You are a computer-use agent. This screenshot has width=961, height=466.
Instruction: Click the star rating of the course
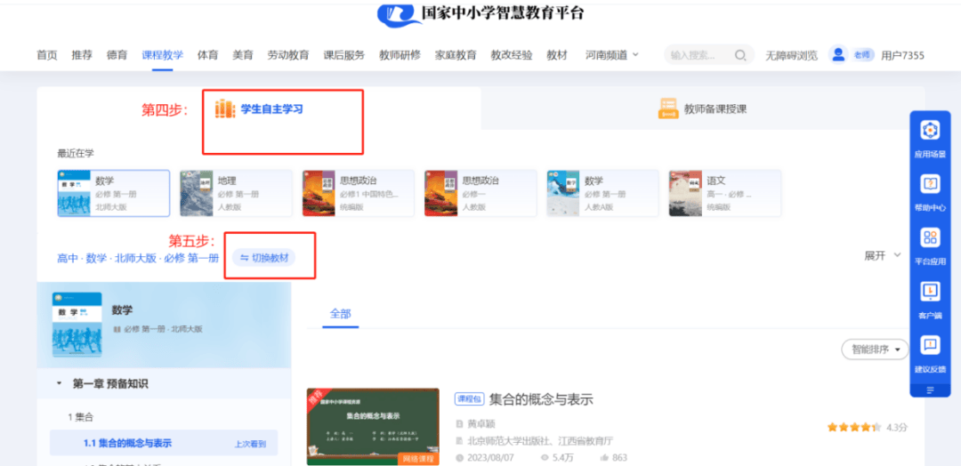click(x=854, y=427)
